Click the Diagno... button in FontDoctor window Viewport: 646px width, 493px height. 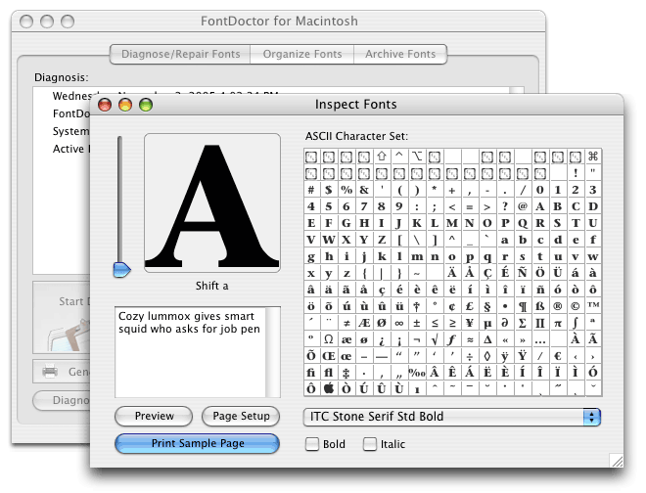(62, 400)
